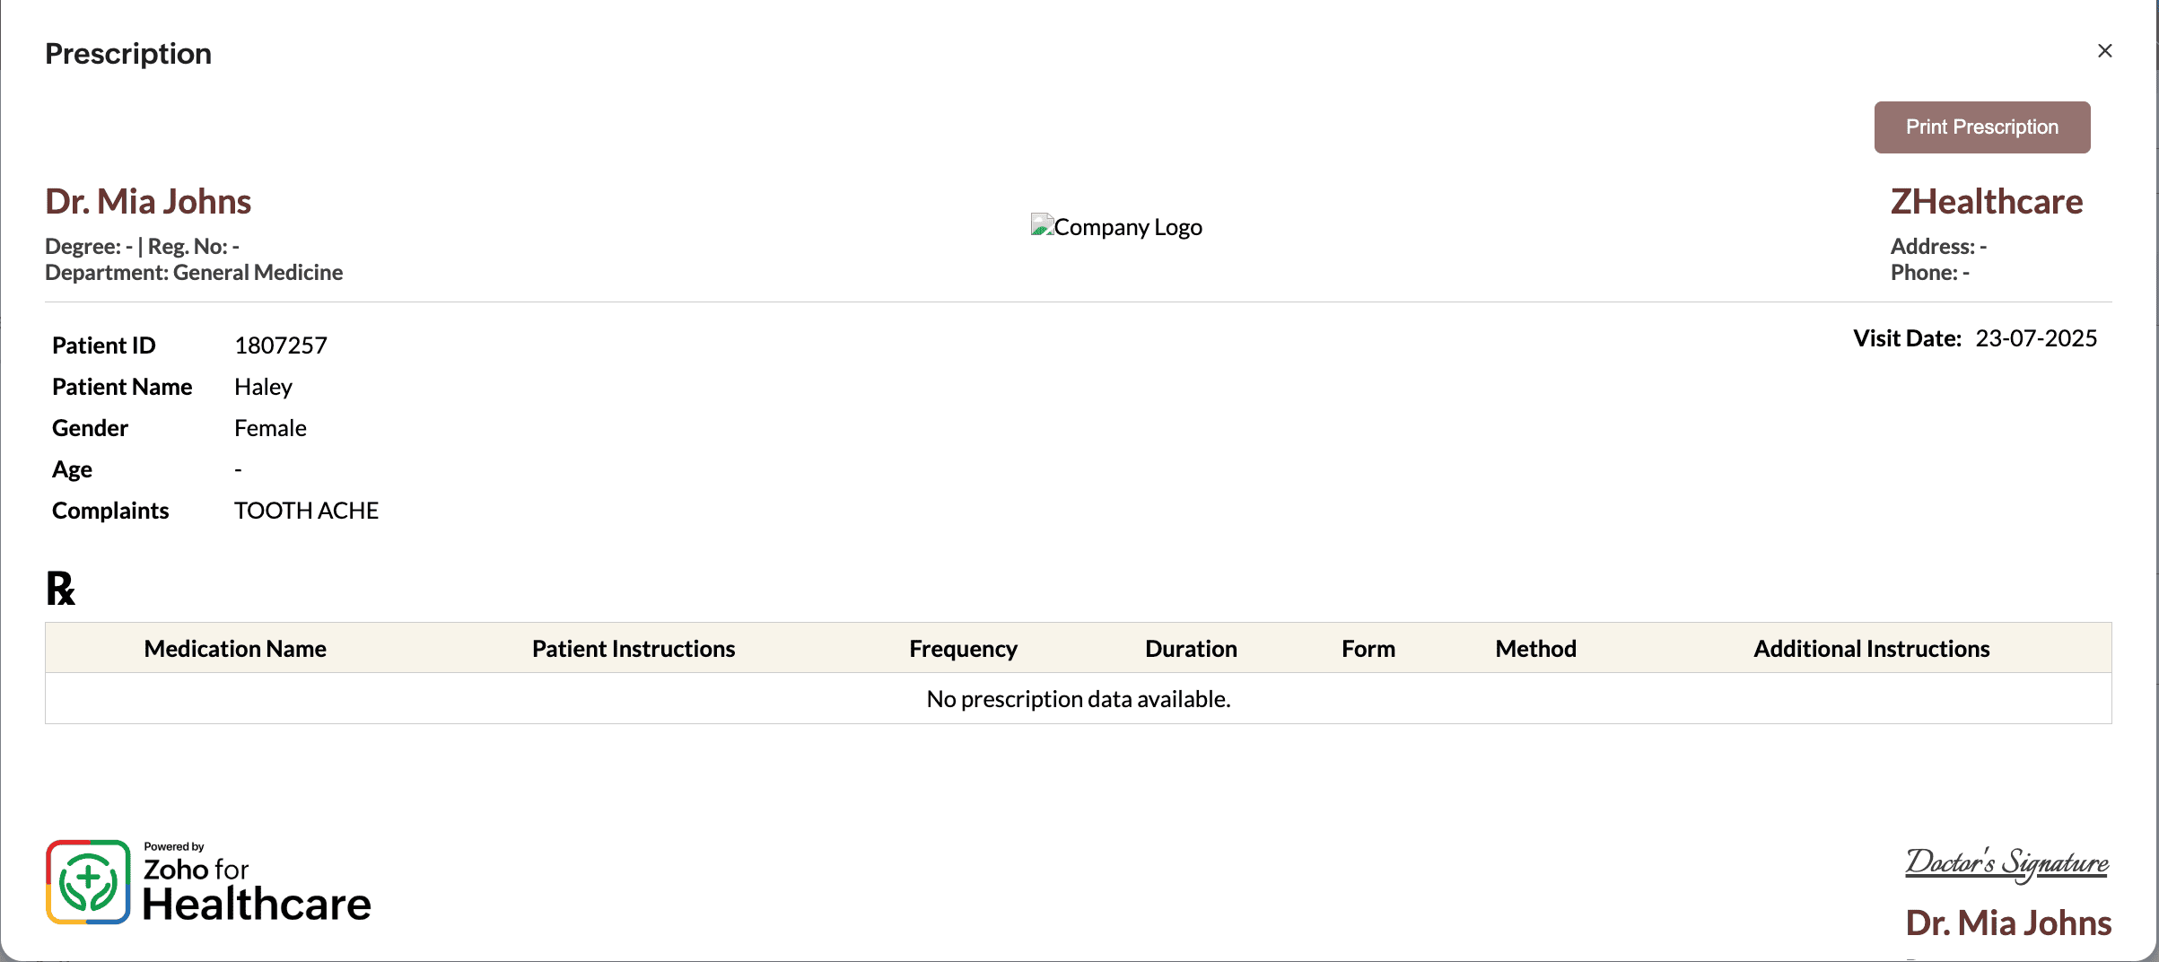Click the Print Prescription button
The image size is (2159, 962).
pyautogui.click(x=1981, y=127)
